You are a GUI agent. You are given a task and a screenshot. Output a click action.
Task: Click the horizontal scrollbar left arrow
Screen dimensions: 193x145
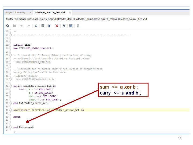point(15,132)
